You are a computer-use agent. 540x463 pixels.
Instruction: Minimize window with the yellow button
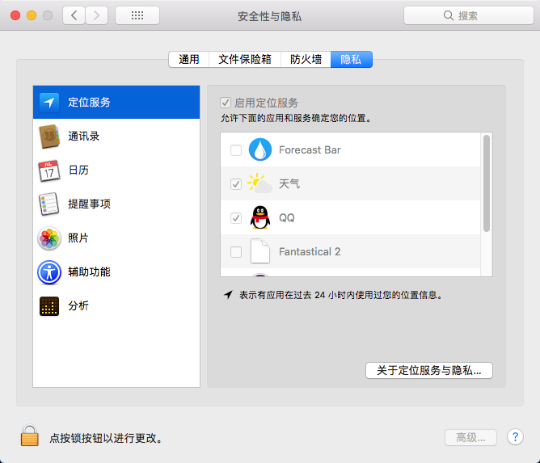[32, 15]
